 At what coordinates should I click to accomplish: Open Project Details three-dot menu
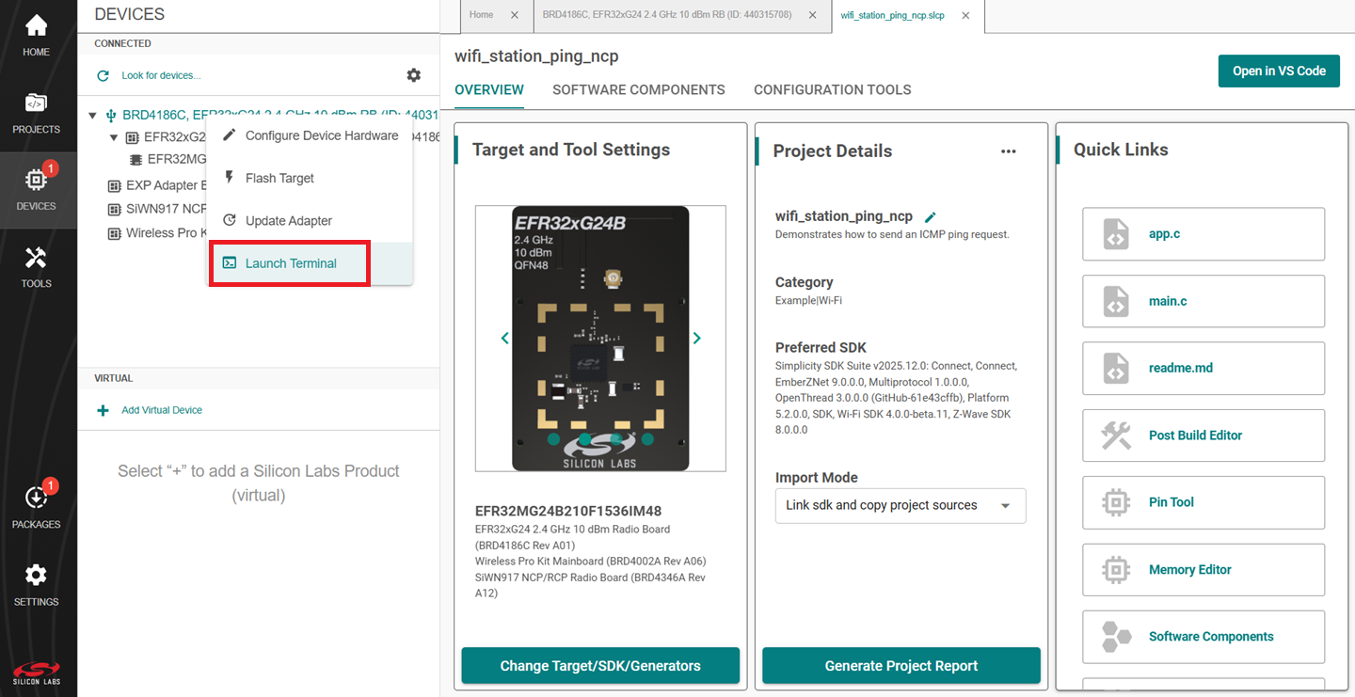1008,151
